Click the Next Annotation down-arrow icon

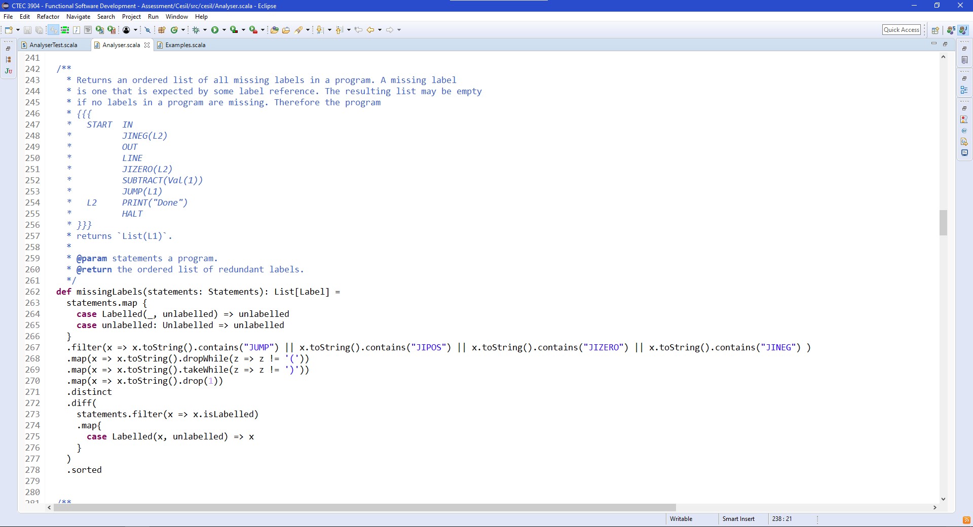[x=320, y=30]
